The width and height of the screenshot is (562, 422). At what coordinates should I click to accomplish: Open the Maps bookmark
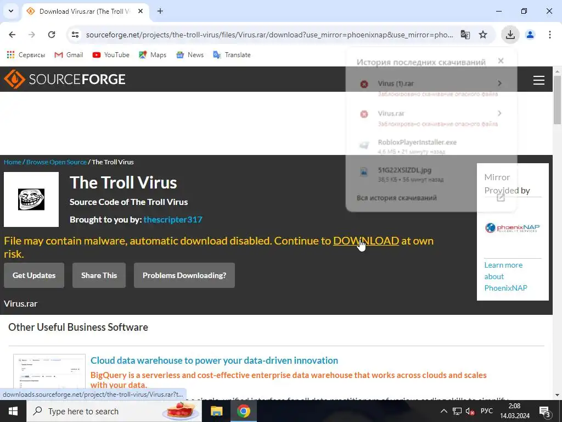[153, 55]
